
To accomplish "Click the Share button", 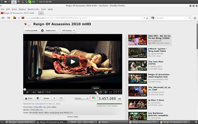I will pos(46,98).
